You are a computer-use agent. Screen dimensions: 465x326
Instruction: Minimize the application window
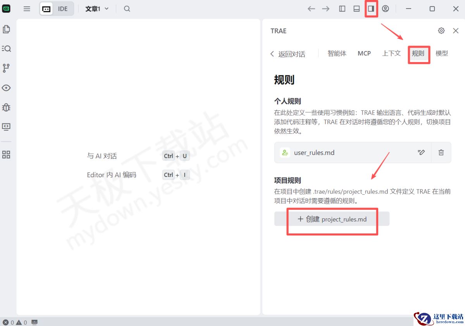408,9
